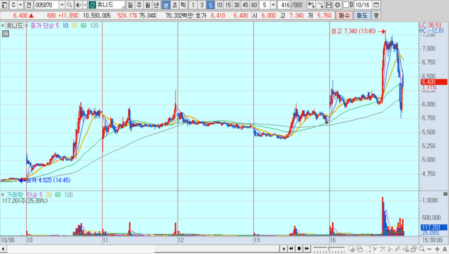Click the date field showing 10/16
The image size is (449, 254).
363,5
